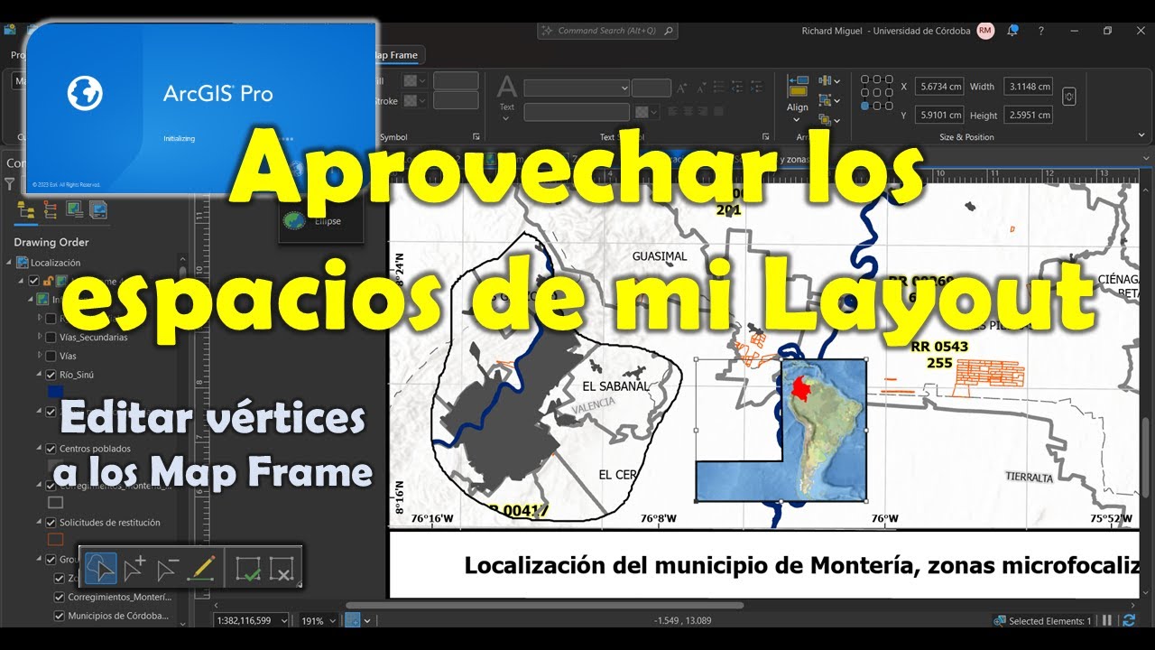Uncheck the Río_Sinú layer
1155x650 pixels.
(x=51, y=375)
